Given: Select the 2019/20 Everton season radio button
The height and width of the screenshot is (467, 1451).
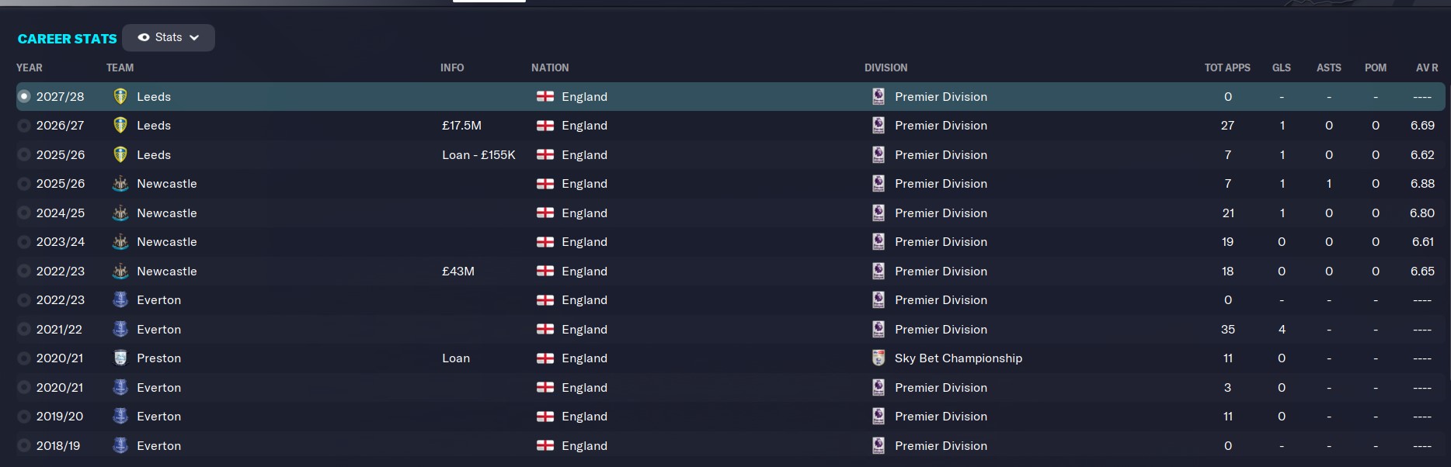Looking at the screenshot, I should click(x=24, y=417).
